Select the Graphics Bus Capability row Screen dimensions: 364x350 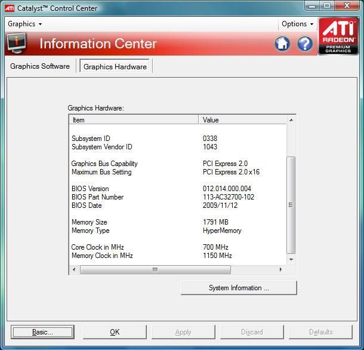tap(178, 164)
